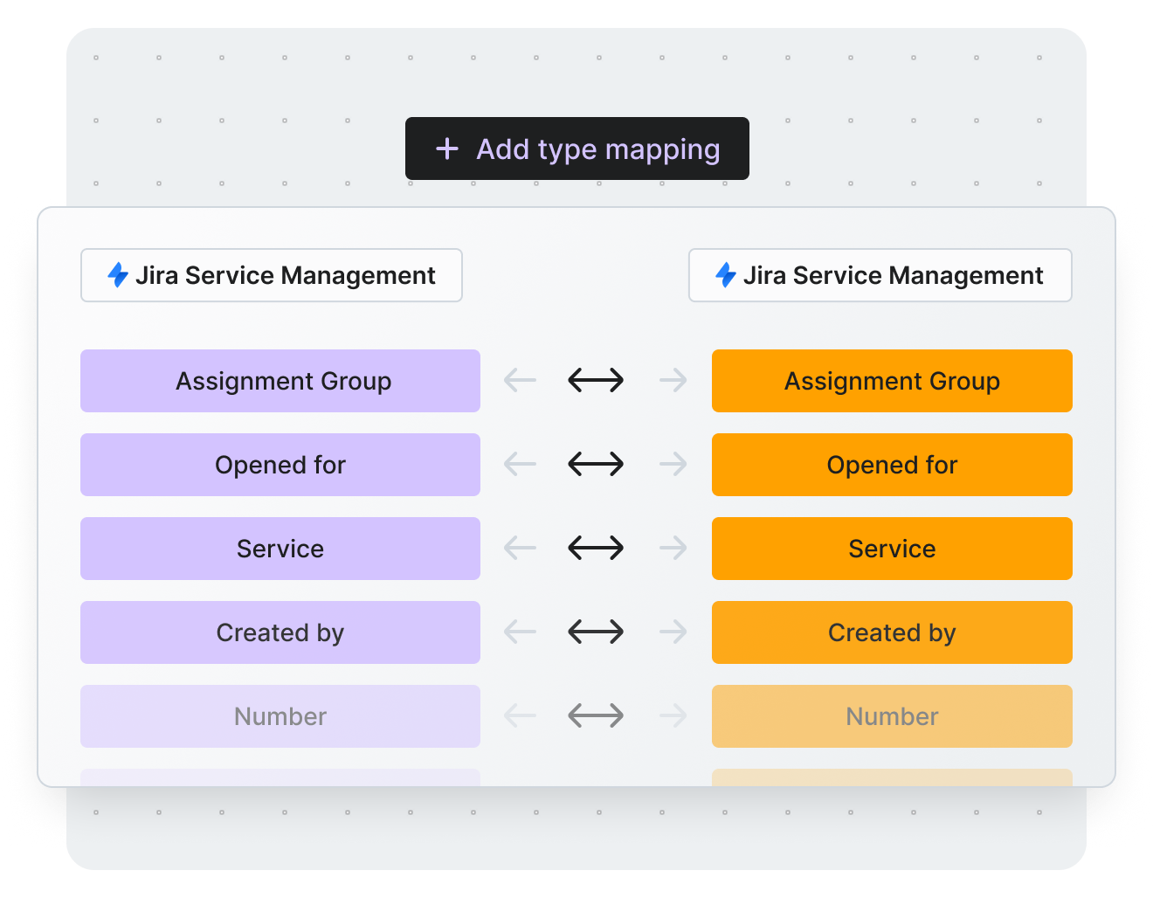Select the purple Opened for field

[x=280, y=465]
